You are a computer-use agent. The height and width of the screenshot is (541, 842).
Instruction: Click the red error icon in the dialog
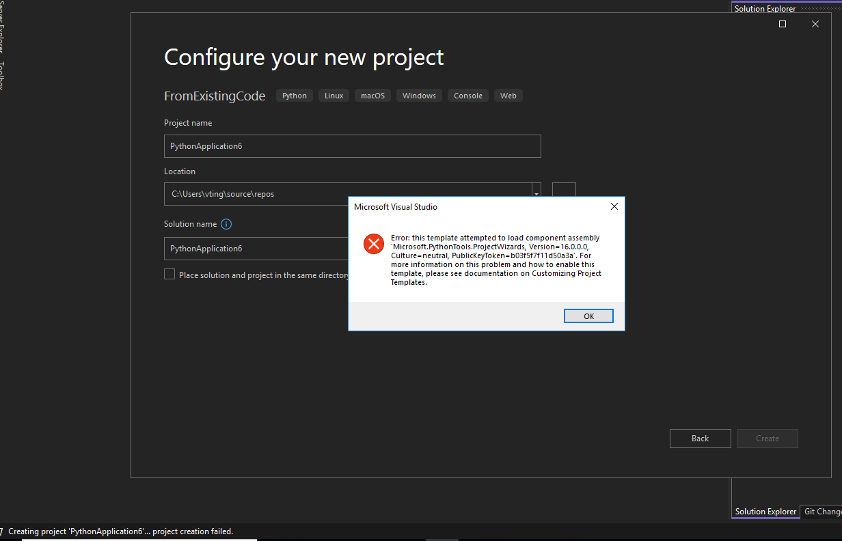[x=374, y=244]
